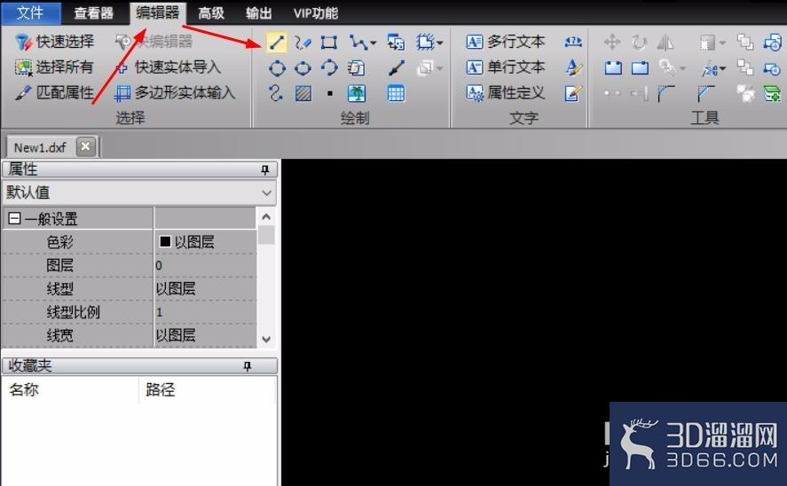787x486 pixels.
Task: Insert a table using the grid icon
Action: [396, 93]
